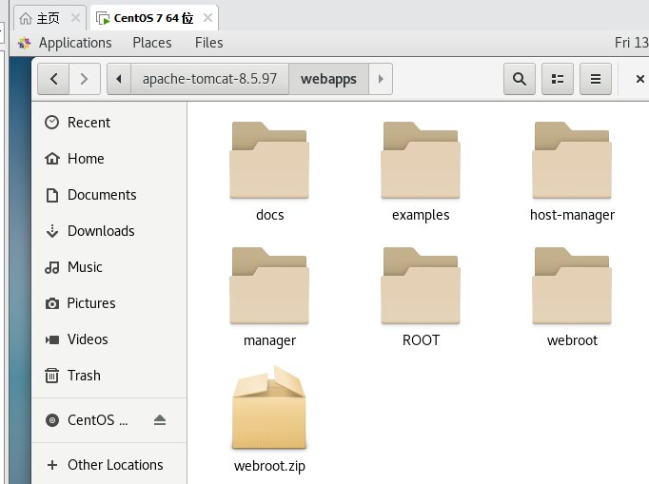
Task: Open the Files app menu
Action: [x=209, y=43]
